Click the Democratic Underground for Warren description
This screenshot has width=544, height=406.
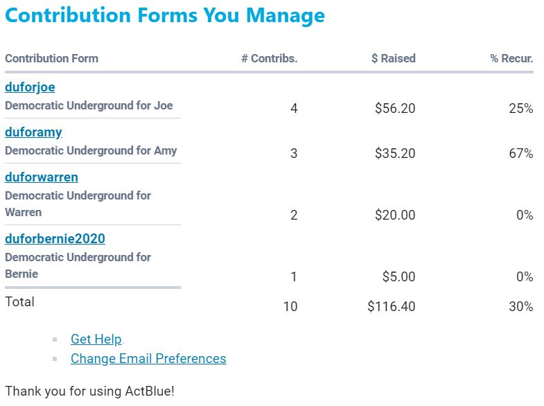coord(78,204)
